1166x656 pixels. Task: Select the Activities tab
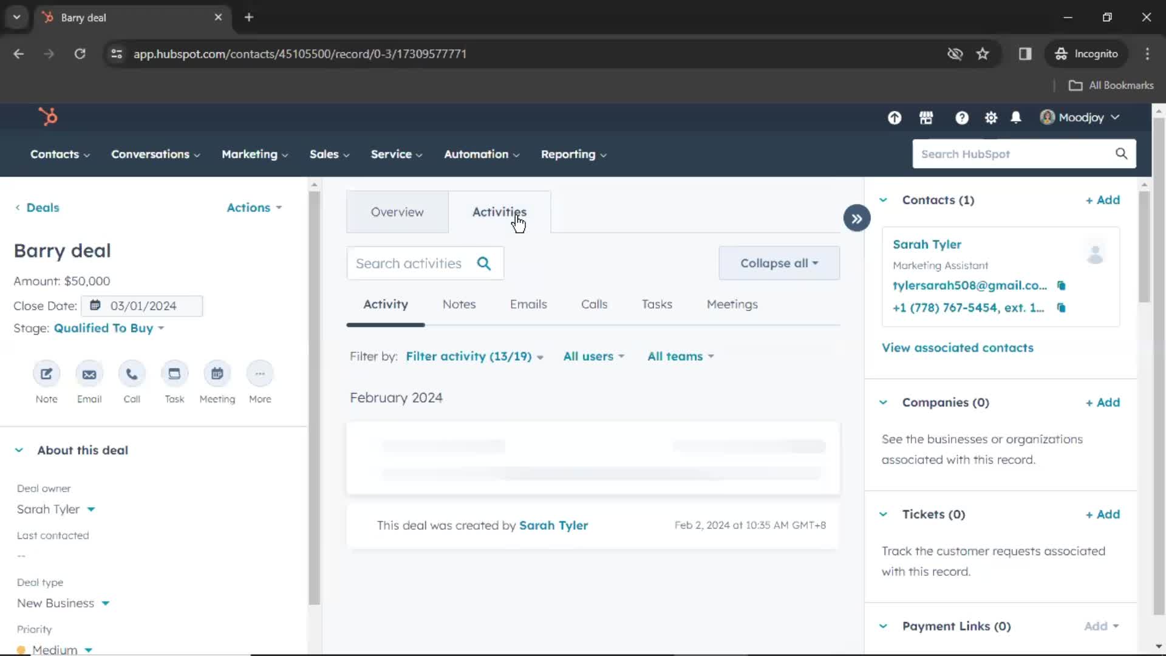(x=499, y=212)
